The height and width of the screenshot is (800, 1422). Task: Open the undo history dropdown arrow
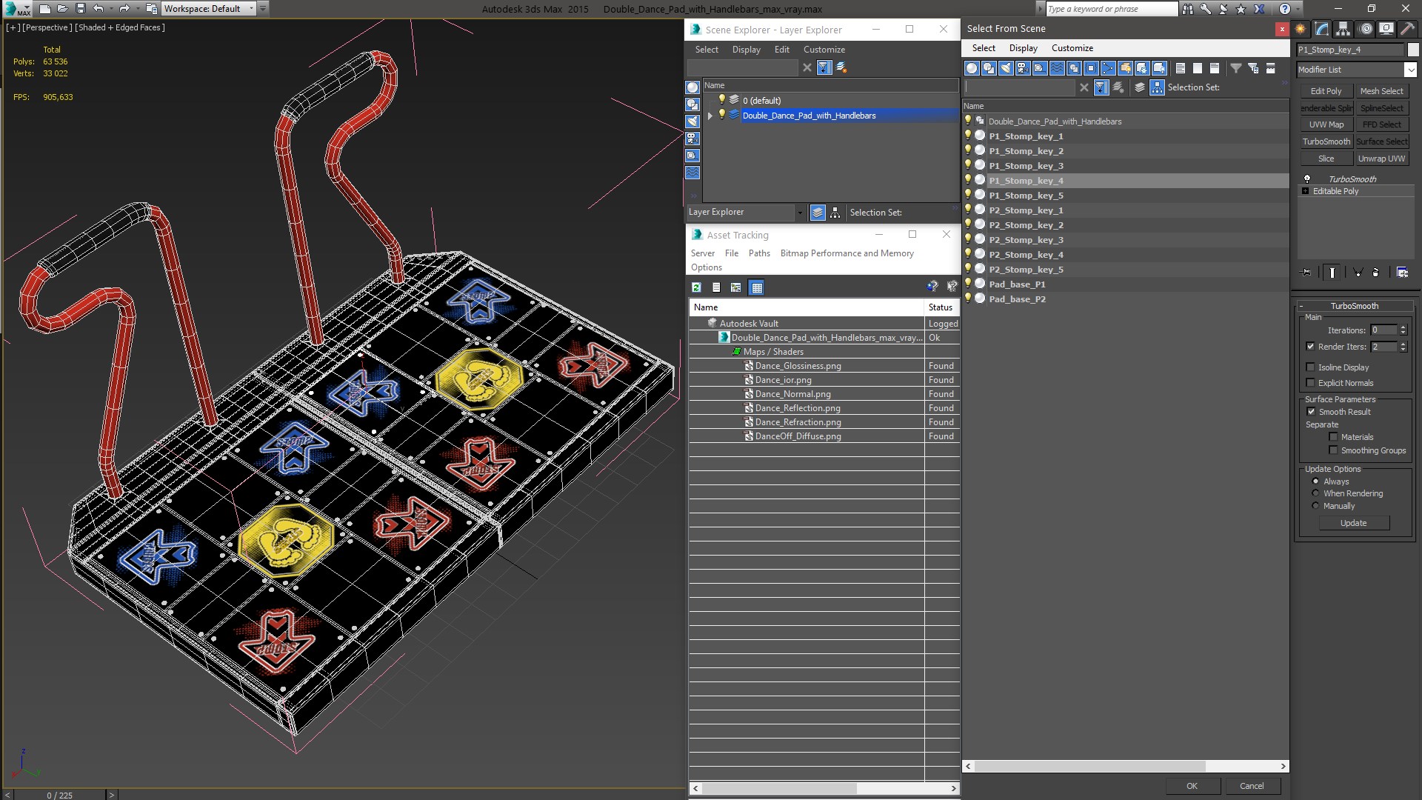click(110, 9)
